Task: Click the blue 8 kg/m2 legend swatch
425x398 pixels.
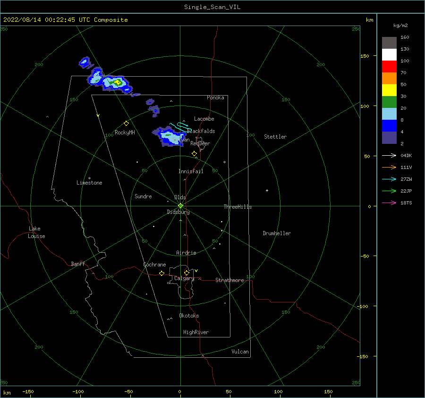Action: [x=389, y=125]
